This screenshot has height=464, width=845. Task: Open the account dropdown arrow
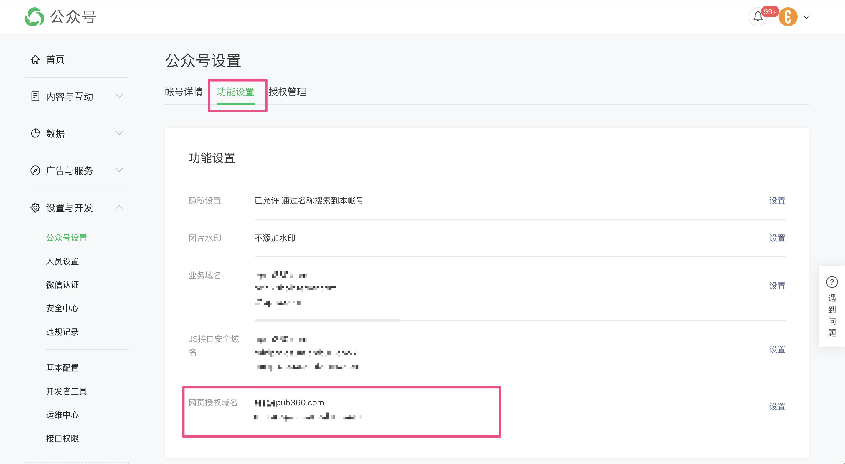pos(806,17)
